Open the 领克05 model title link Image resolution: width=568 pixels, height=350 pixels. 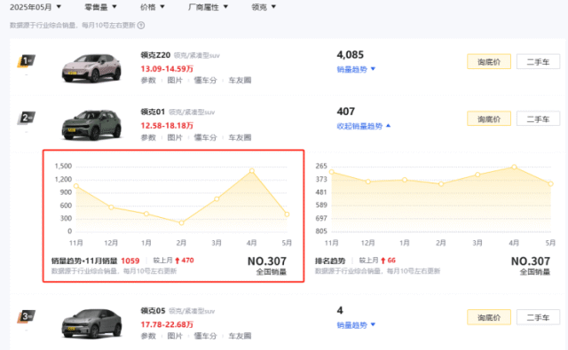(153, 311)
